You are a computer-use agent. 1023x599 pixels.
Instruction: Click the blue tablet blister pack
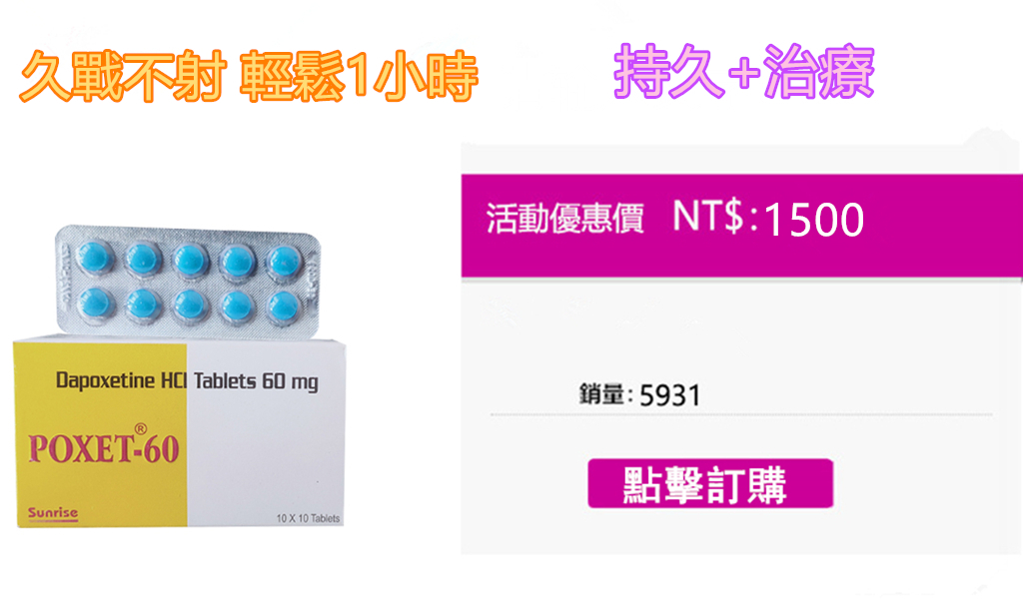(188, 282)
